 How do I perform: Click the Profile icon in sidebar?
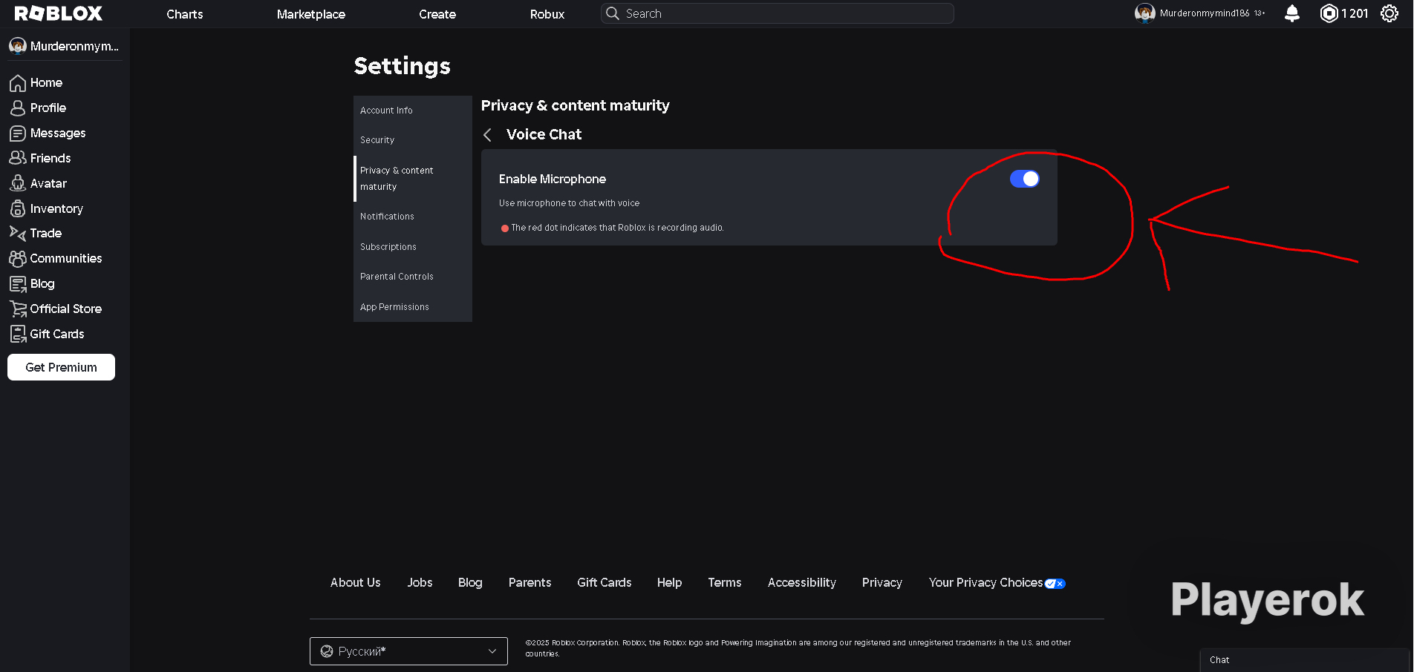click(x=18, y=108)
